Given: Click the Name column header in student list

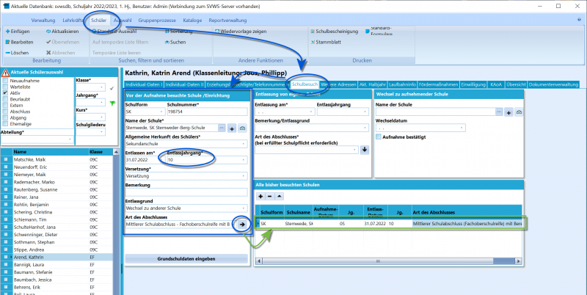Looking at the screenshot, I should pos(50,152).
